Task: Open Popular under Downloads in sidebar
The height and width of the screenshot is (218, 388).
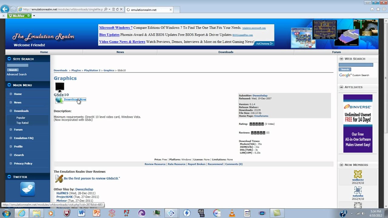Action: (x=21, y=118)
